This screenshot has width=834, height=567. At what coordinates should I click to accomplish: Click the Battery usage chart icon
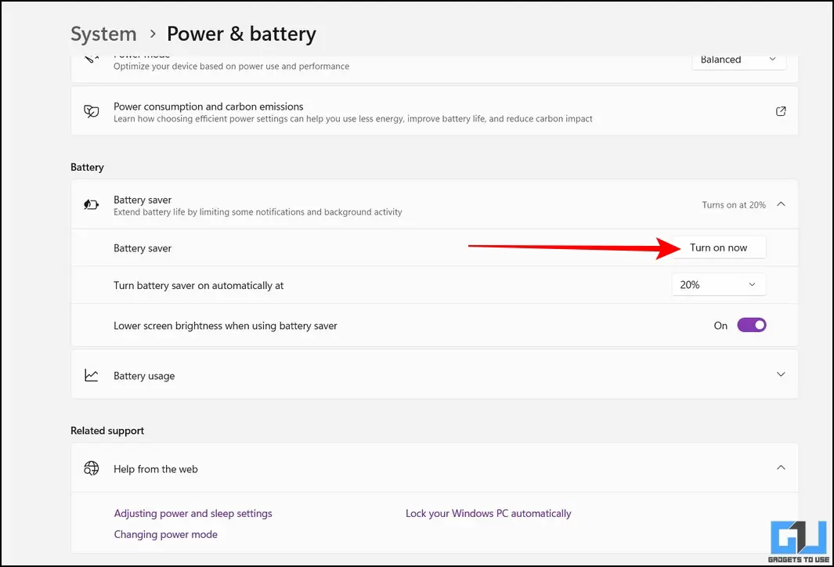pos(92,375)
